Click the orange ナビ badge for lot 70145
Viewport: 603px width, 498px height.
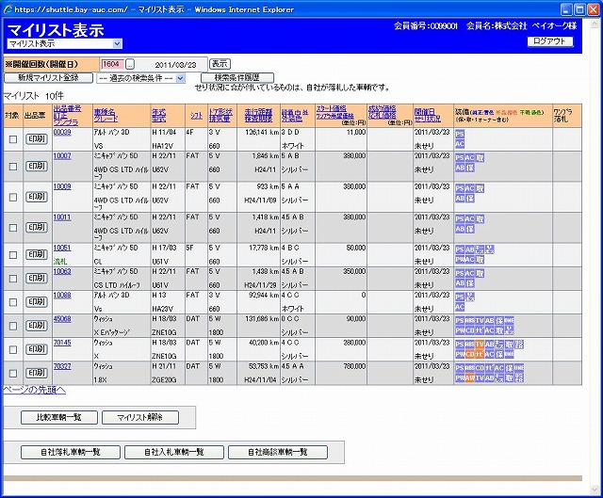coord(480,354)
